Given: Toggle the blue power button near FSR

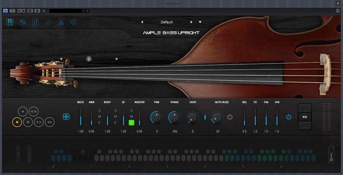Looking at the screenshot, I should [x=289, y=117].
